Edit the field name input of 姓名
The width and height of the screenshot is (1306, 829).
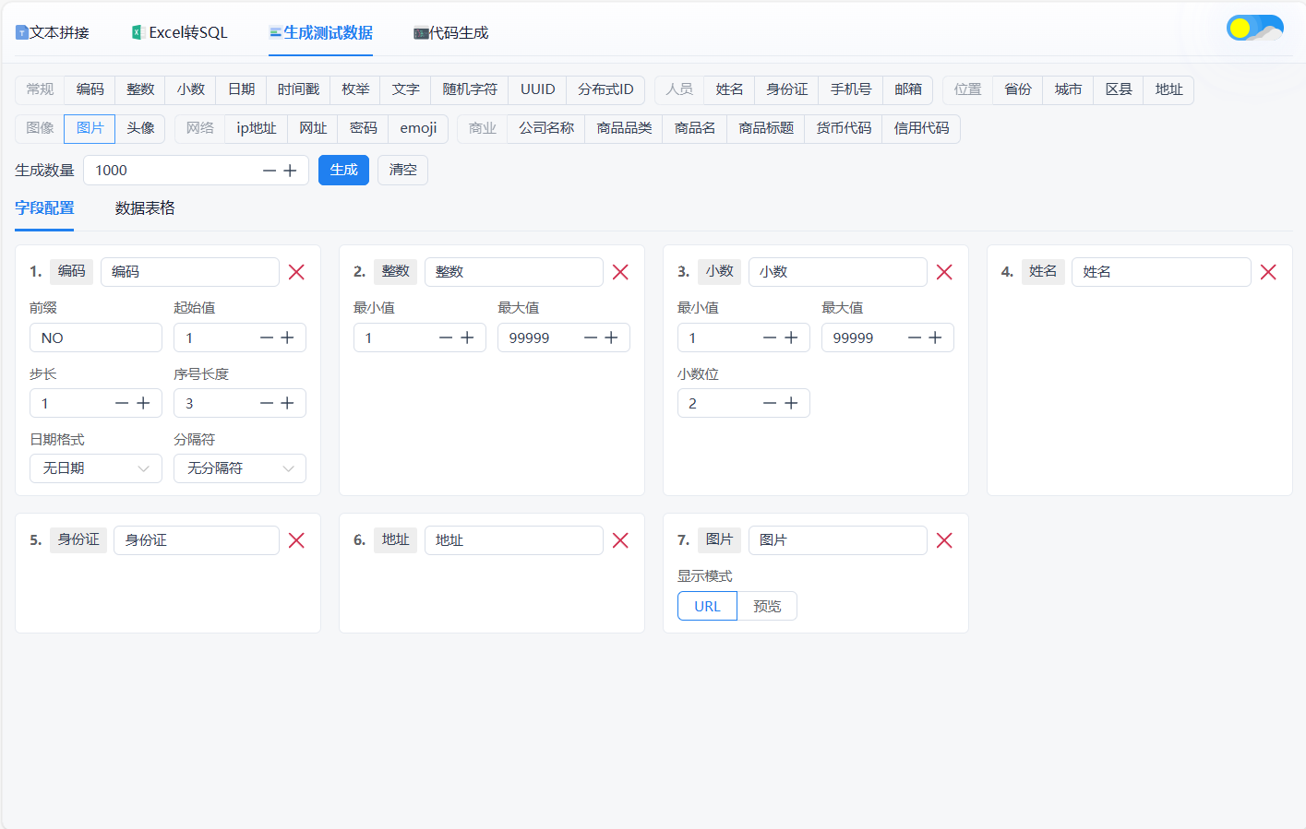pyautogui.click(x=1161, y=272)
